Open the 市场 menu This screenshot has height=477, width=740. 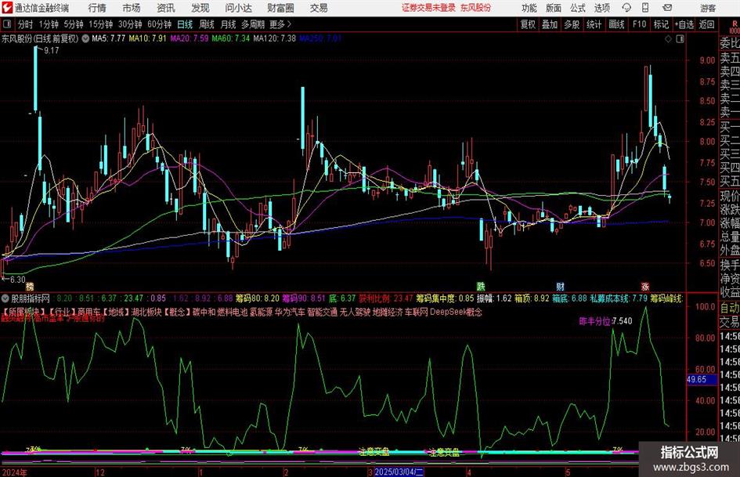132,8
